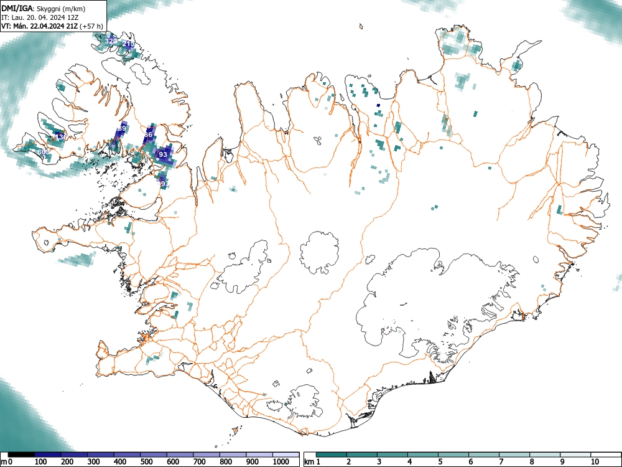Image resolution: width=622 pixels, height=467 pixels.
Task: Click the 400–500 m legend swatch
Action: (x=127, y=455)
